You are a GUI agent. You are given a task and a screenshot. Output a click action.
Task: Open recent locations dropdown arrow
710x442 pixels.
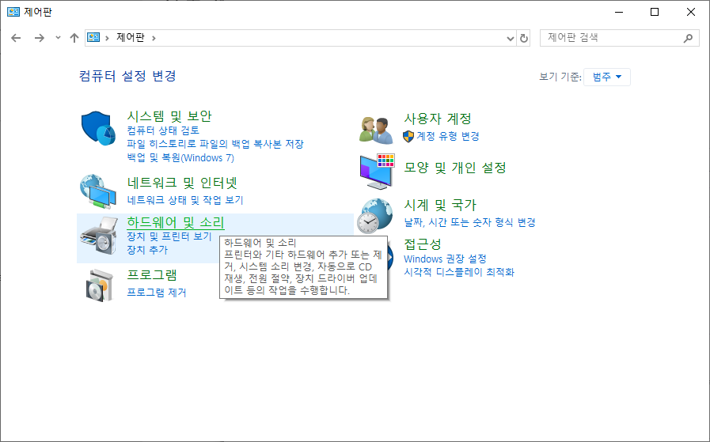58,38
